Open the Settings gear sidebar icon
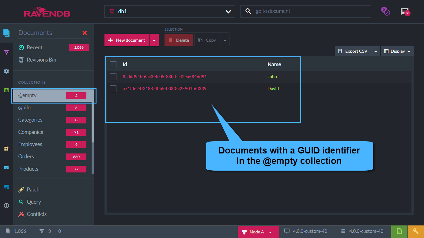The height and width of the screenshot is (238, 424). click(6, 71)
